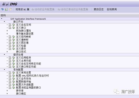Open documentation icon for 定义应用程序
This screenshot has width=139, height=98.
tap(10, 58)
